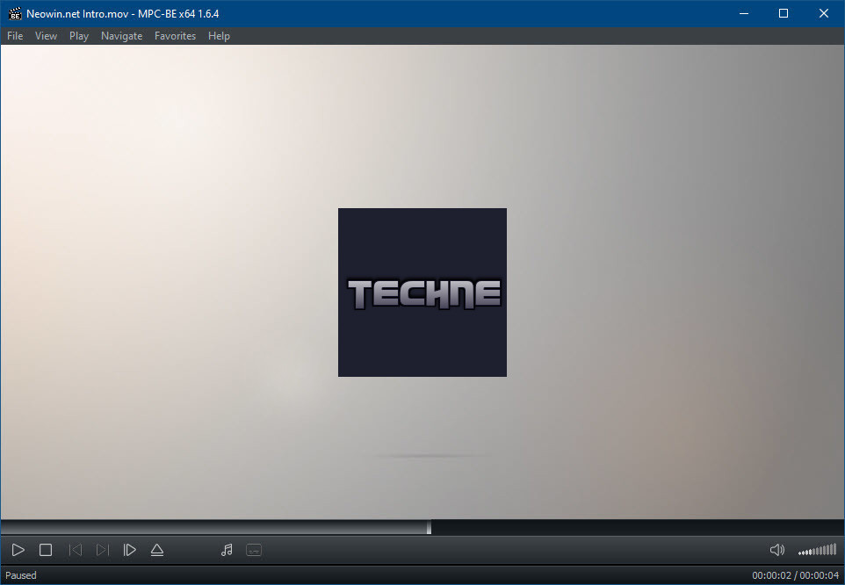
Task: Open the Play menu
Action: point(79,35)
